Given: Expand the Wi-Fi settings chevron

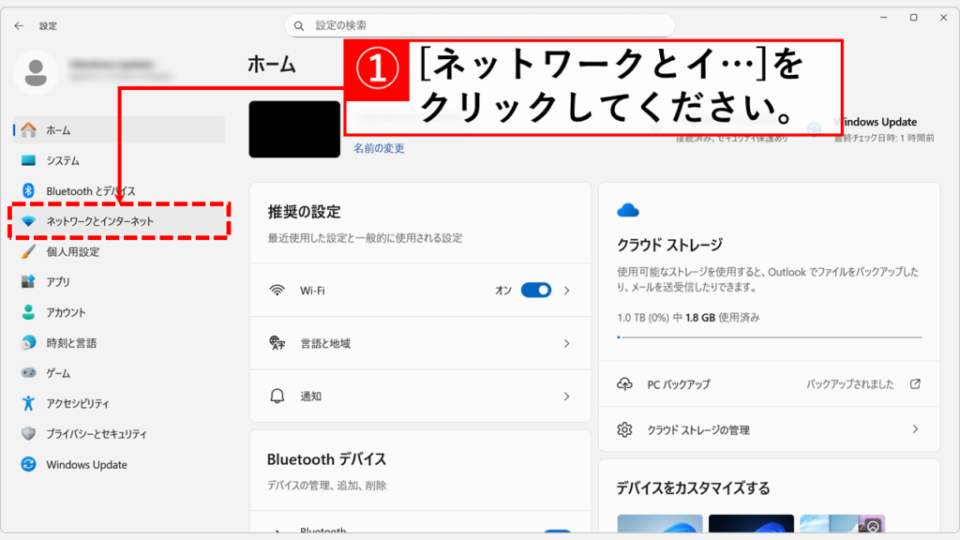Looking at the screenshot, I should click(566, 291).
